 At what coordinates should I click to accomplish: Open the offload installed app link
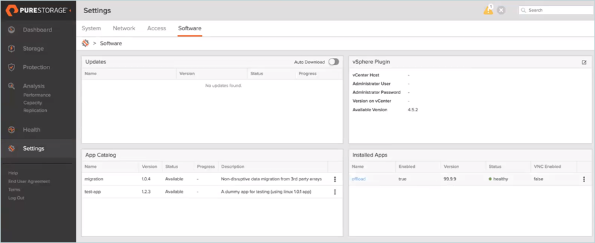pos(359,179)
